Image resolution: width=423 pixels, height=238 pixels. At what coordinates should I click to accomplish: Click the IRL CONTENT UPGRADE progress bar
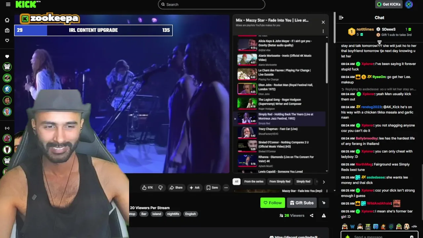[93, 30]
